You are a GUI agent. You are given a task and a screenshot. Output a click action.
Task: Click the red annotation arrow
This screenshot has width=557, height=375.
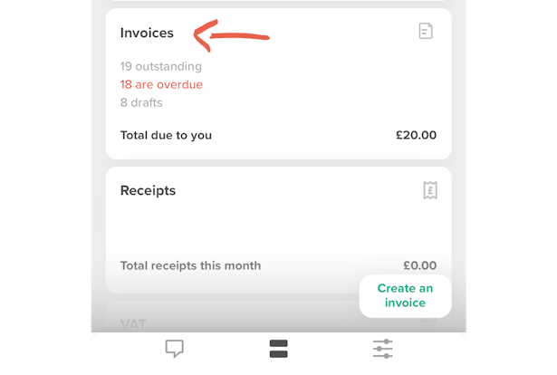point(231,35)
